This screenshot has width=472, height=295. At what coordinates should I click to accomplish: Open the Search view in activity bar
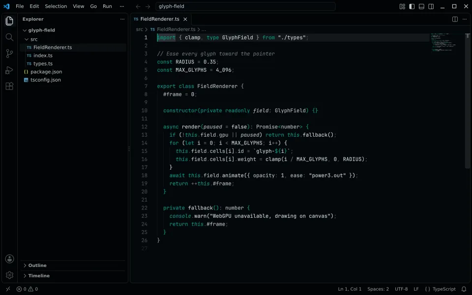[x=9, y=37]
